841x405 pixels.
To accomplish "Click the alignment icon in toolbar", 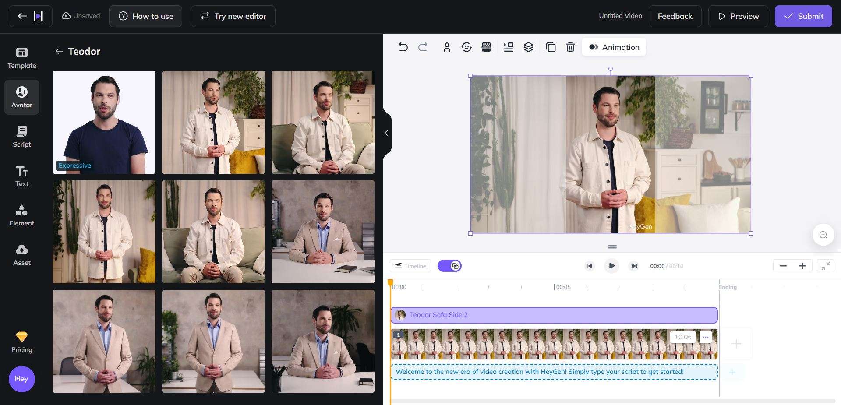I will [509, 47].
